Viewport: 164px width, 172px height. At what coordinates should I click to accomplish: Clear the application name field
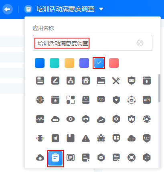(140, 43)
